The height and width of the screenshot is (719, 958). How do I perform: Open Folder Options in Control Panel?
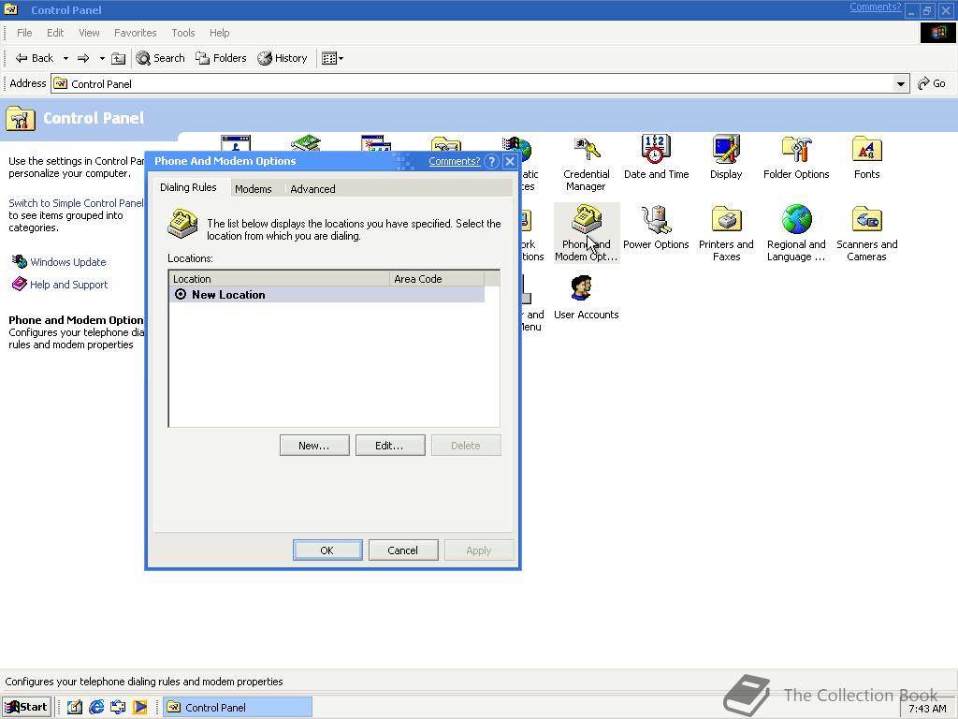[796, 157]
